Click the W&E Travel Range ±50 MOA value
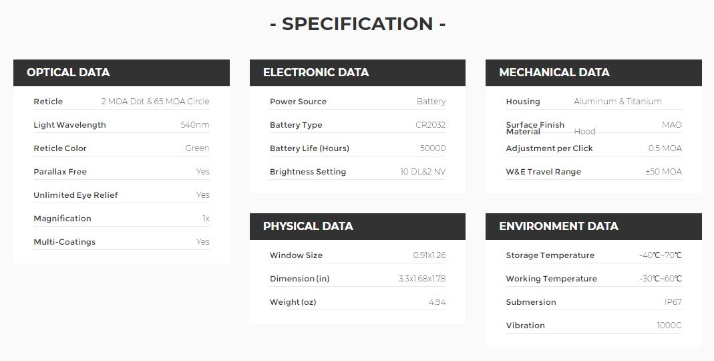 coord(663,172)
